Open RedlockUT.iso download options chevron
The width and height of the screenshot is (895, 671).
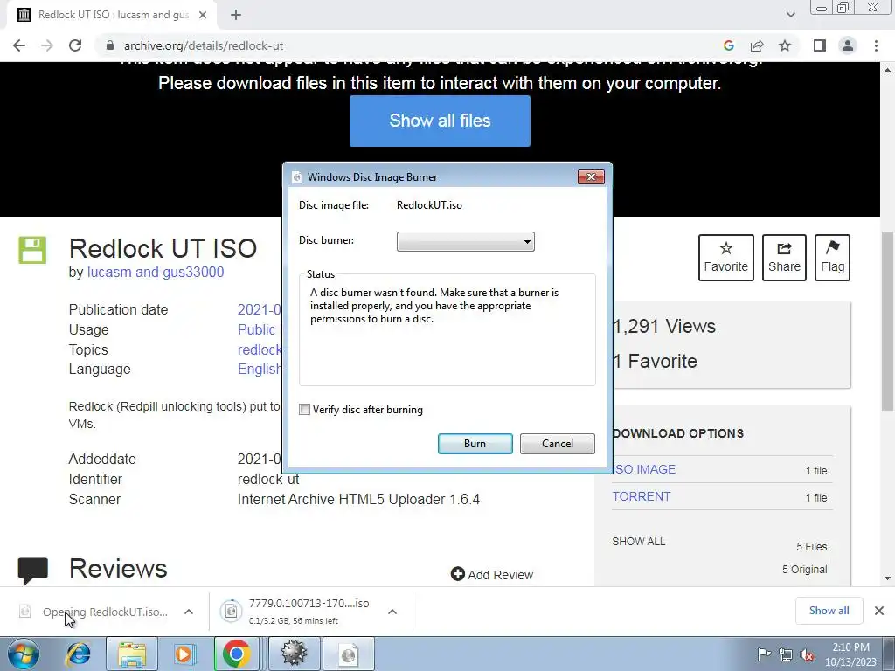189,612
